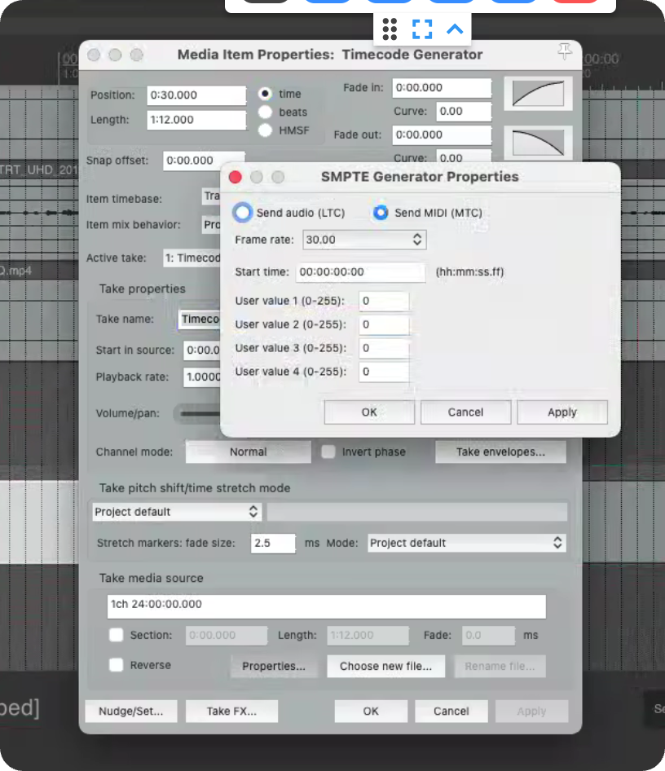The image size is (665, 771).
Task: Enable the Section checkbox
Action: [x=117, y=635]
